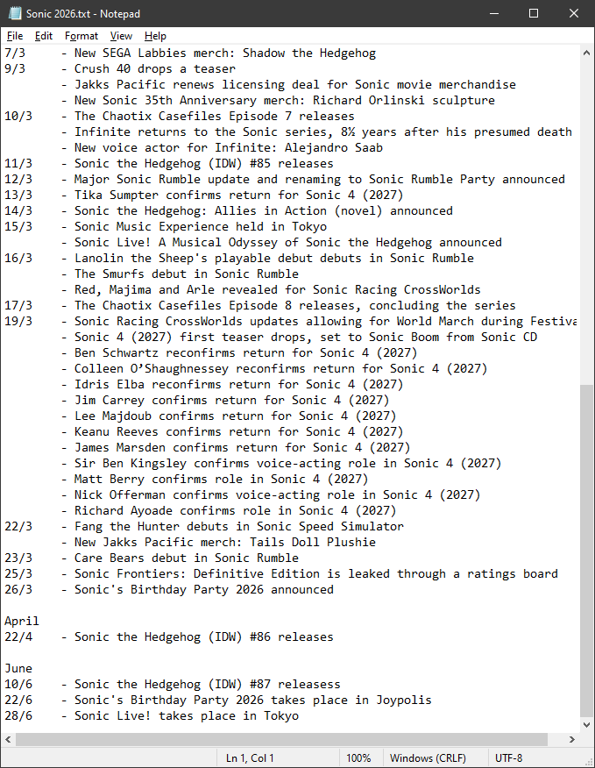595x768 pixels.
Task: Open the Edit menu
Action: (x=44, y=36)
